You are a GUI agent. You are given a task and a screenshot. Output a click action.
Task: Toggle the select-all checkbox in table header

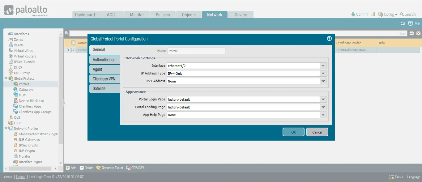(74, 43)
